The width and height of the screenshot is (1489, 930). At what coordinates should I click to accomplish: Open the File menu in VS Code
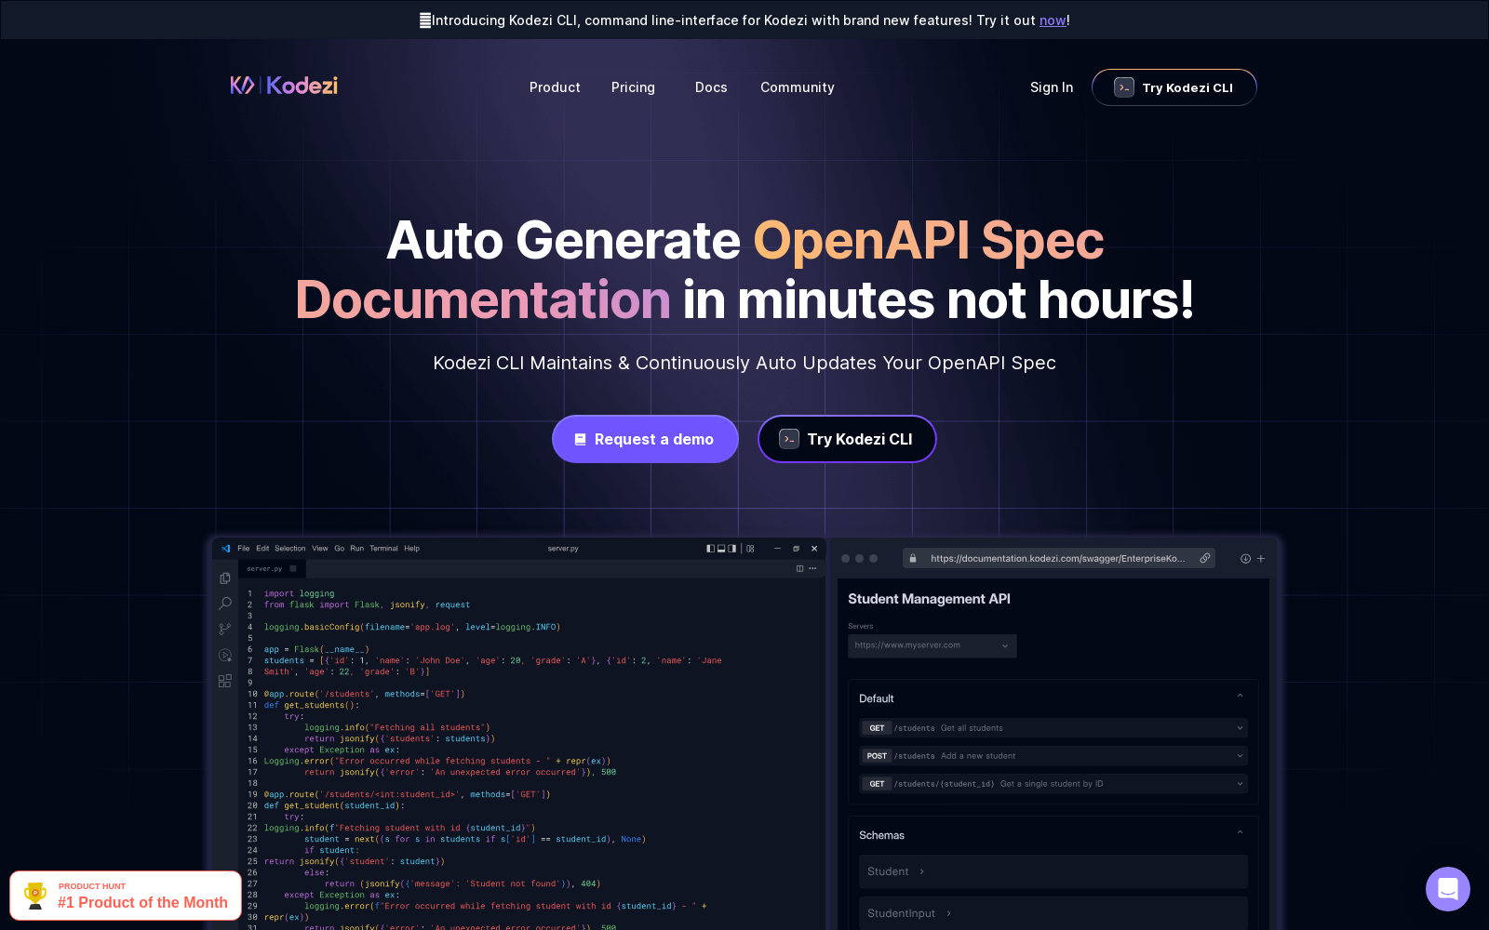point(244,549)
